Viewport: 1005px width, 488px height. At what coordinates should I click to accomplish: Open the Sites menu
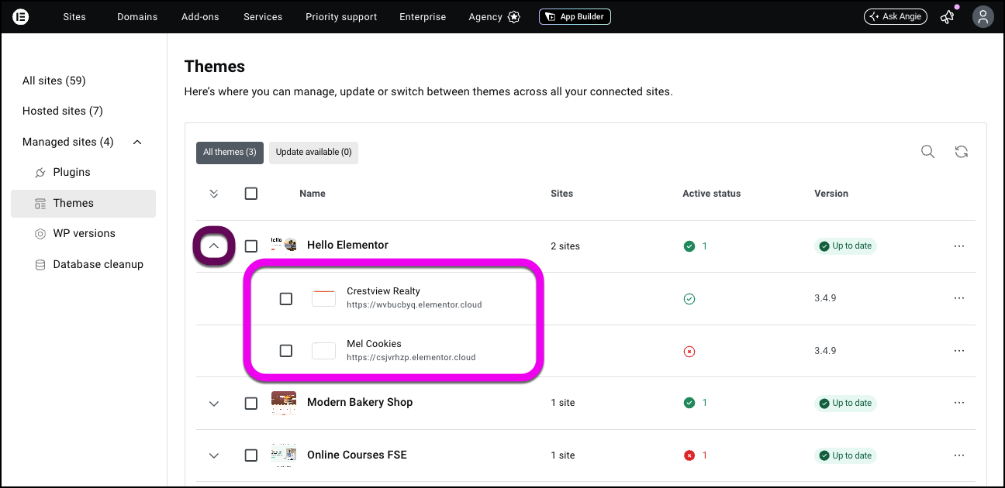[74, 17]
